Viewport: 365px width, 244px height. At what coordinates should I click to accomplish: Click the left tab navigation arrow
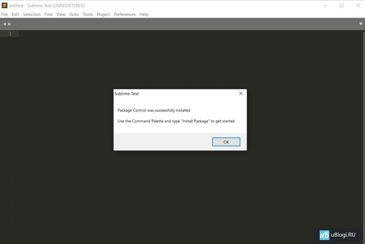4,24
